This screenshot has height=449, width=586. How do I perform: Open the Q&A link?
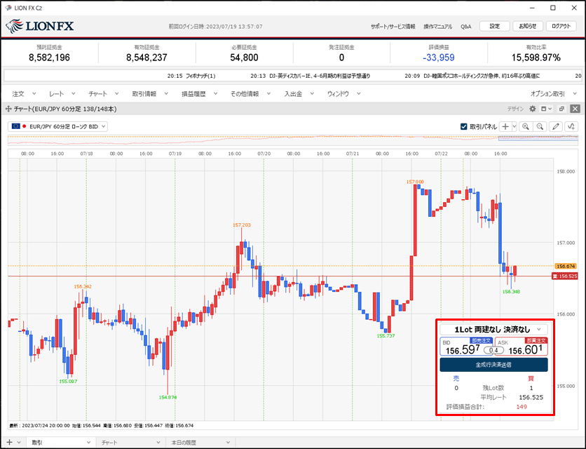click(465, 27)
